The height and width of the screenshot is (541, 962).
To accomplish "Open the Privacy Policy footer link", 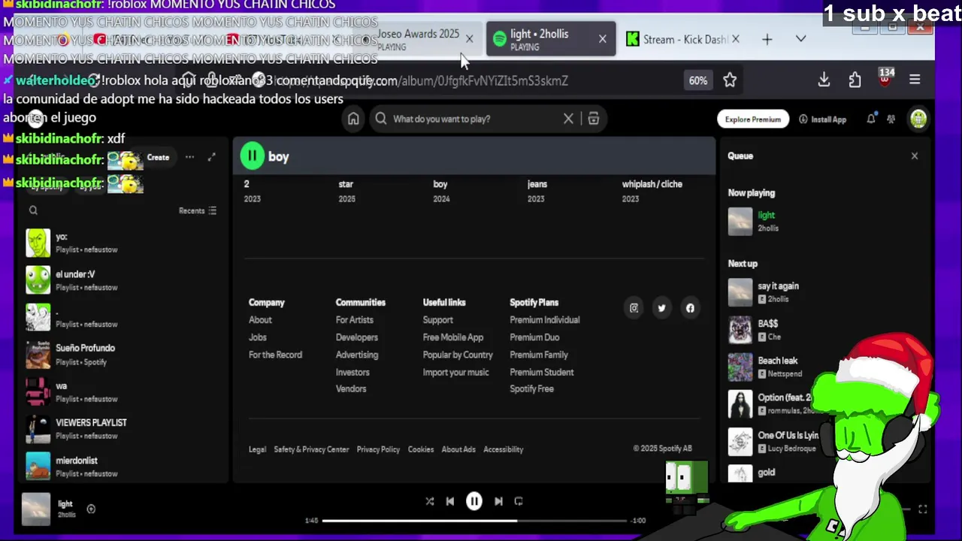I will 378,449.
